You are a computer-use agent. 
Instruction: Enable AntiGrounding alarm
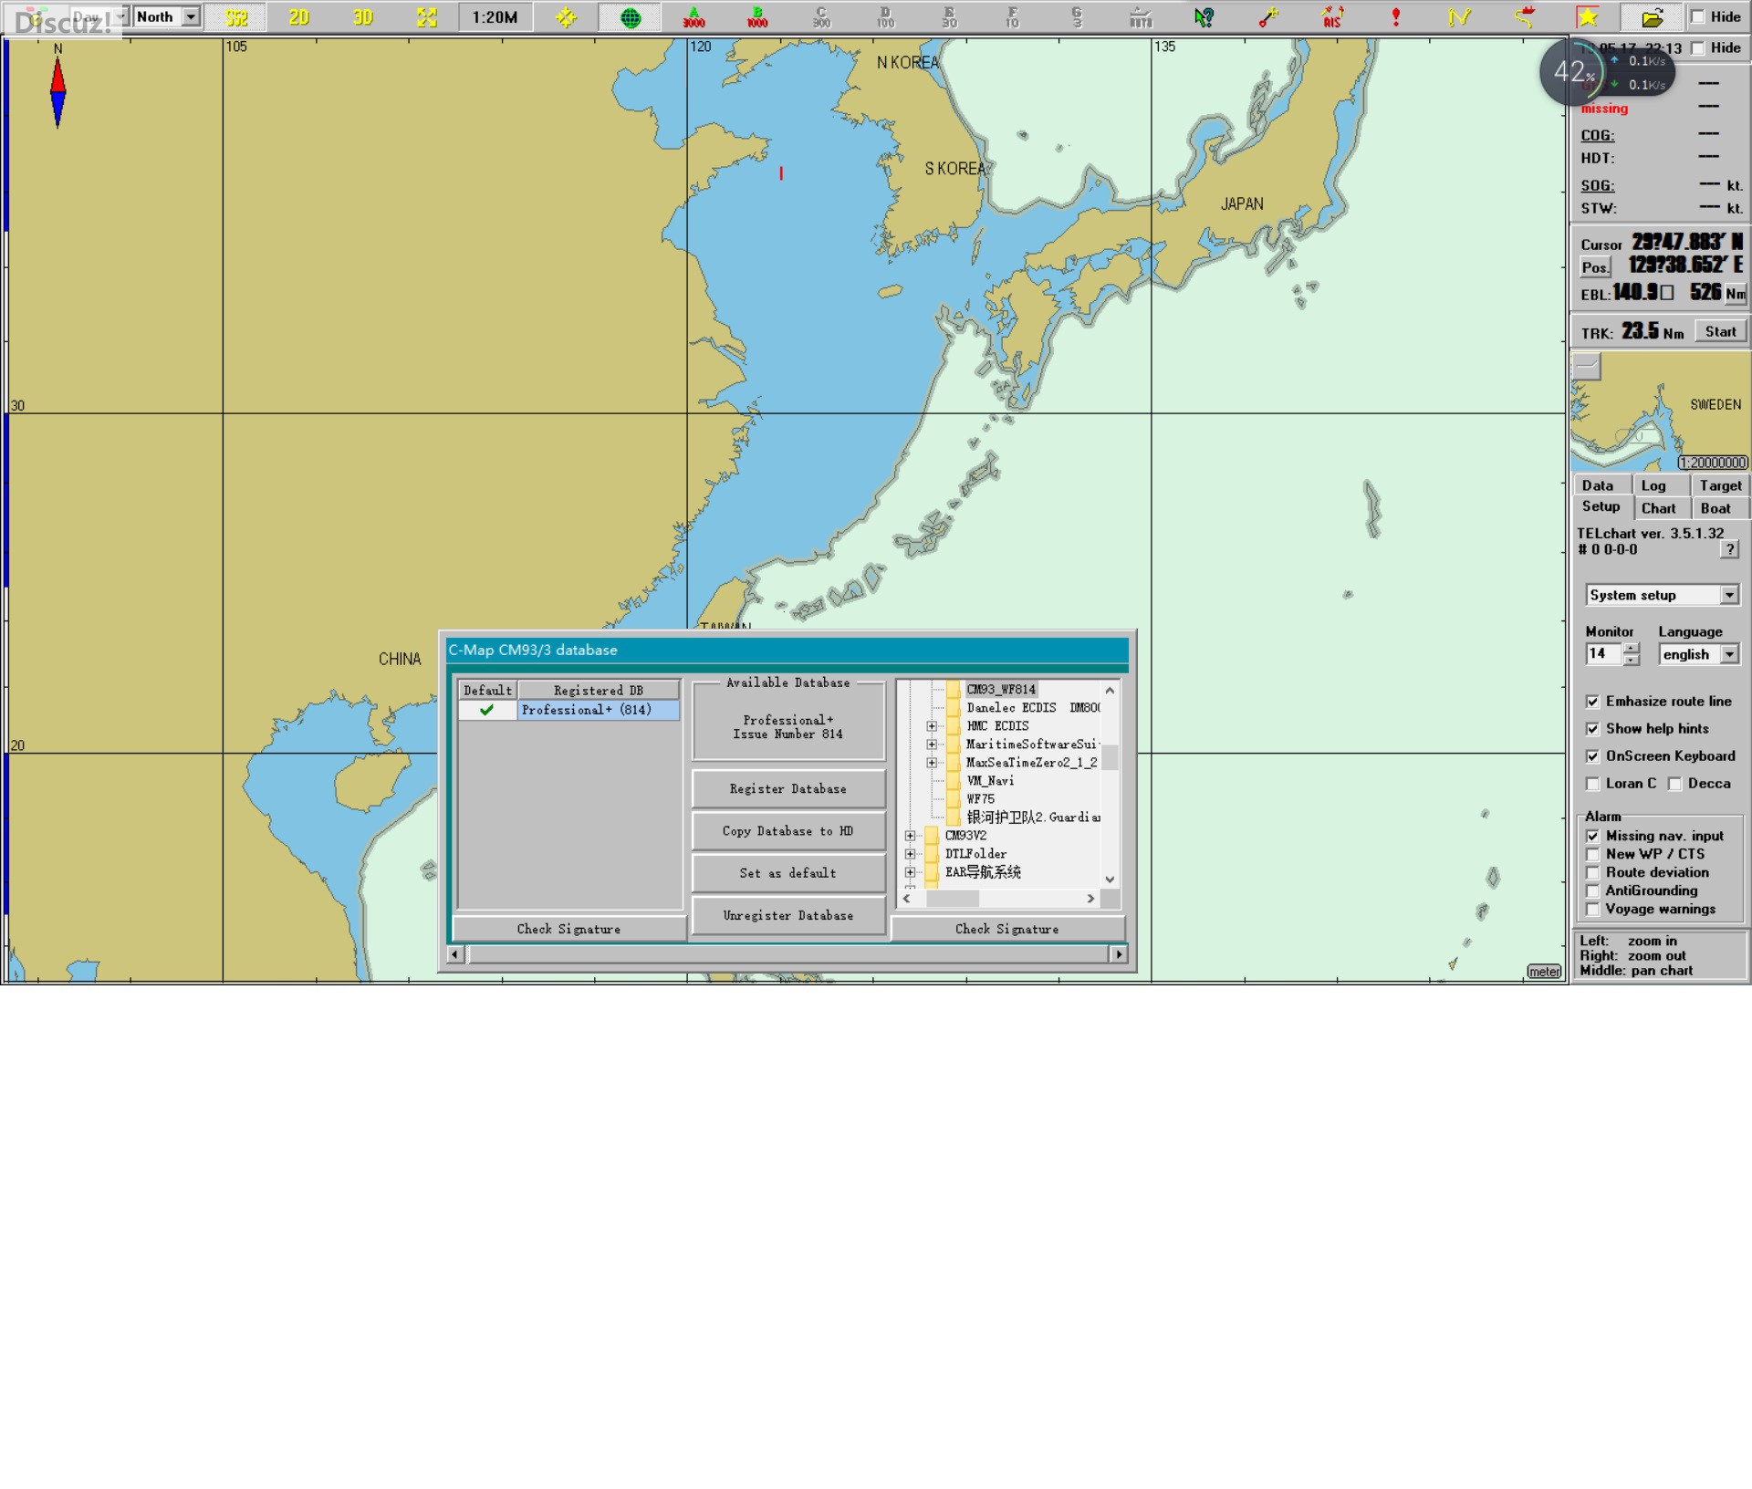click(x=1592, y=891)
